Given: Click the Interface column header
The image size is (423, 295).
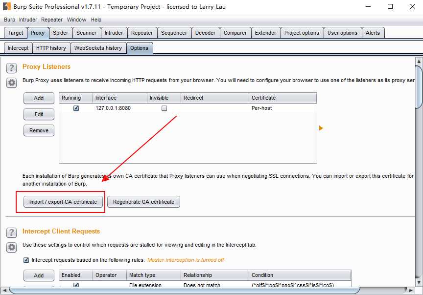Looking at the screenshot, I should tap(120, 98).
